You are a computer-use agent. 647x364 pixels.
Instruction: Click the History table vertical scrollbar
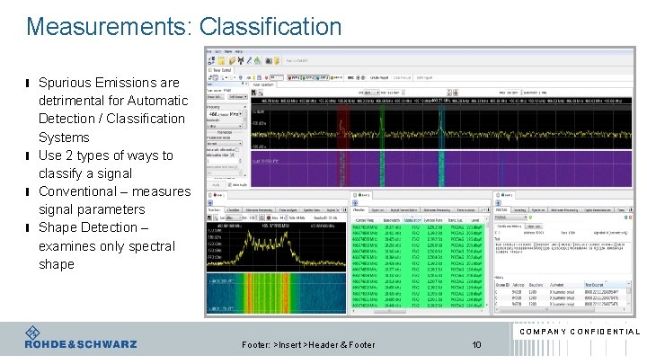pyautogui.click(x=629, y=293)
